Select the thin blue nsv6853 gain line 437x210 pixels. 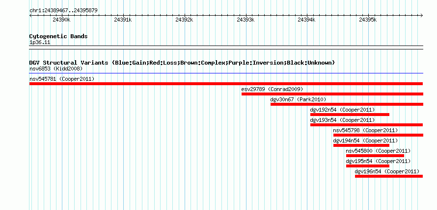[226, 73]
